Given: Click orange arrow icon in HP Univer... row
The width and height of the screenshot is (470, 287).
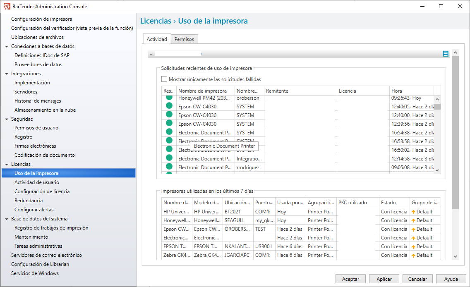Looking at the screenshot, I should [x=413, y=212].
